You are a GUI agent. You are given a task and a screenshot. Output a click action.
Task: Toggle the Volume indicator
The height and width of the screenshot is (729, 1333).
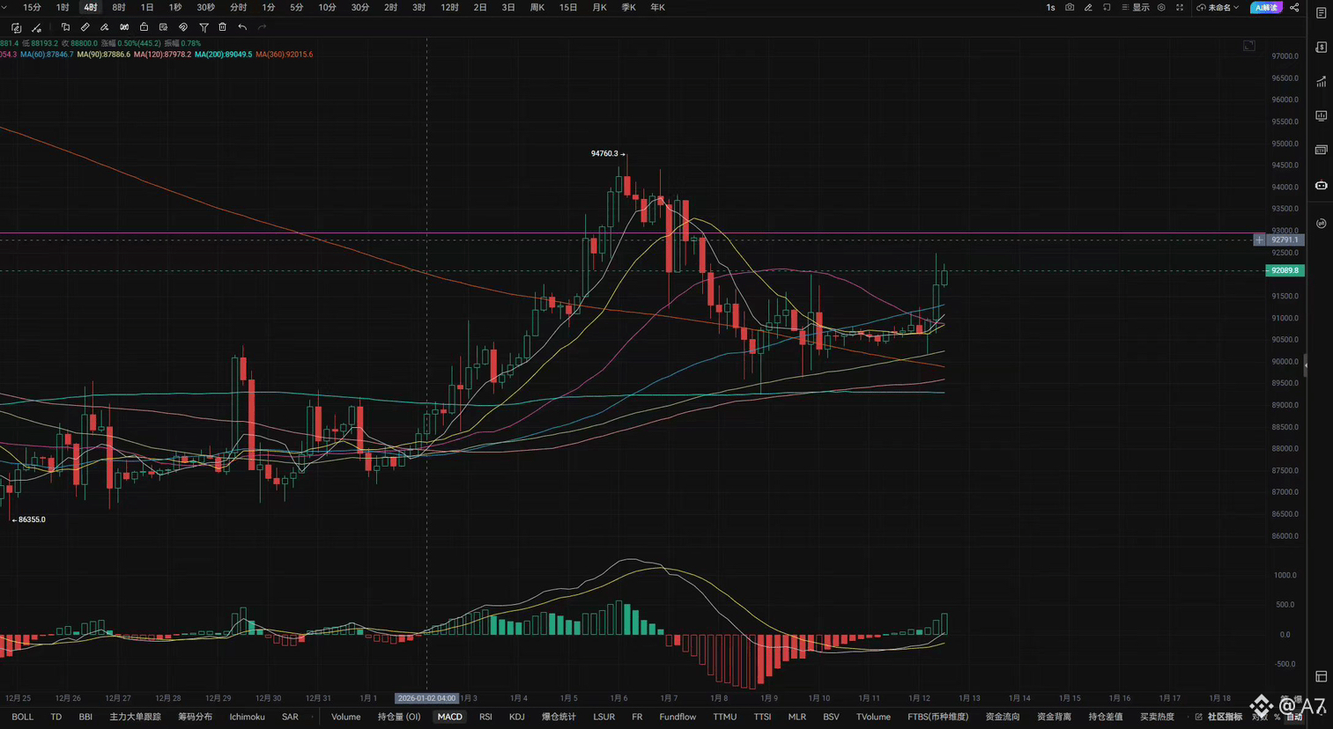coord(345,717)
